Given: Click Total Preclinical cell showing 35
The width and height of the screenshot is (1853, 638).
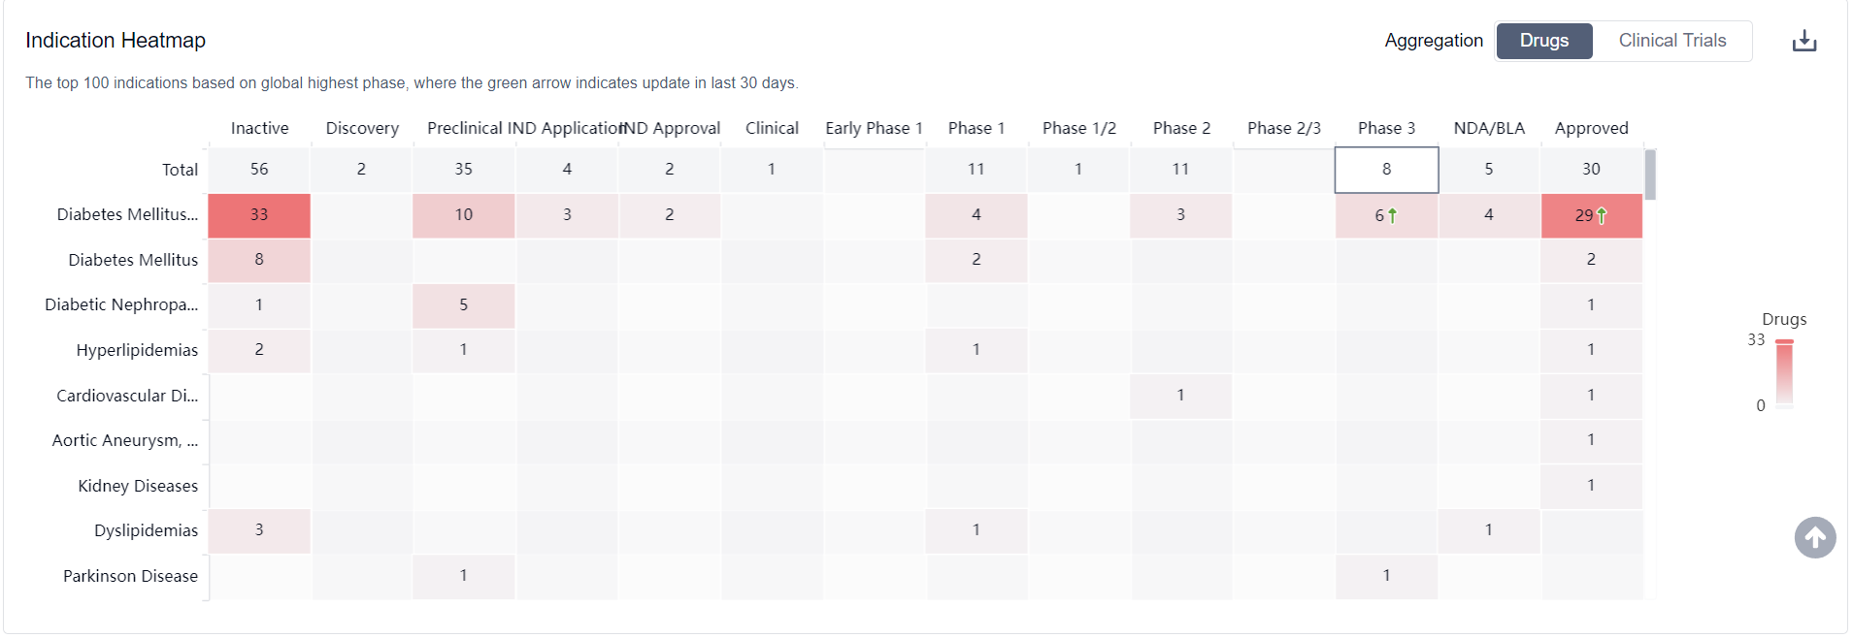Looking at the screenshot, I should [463, 169].
